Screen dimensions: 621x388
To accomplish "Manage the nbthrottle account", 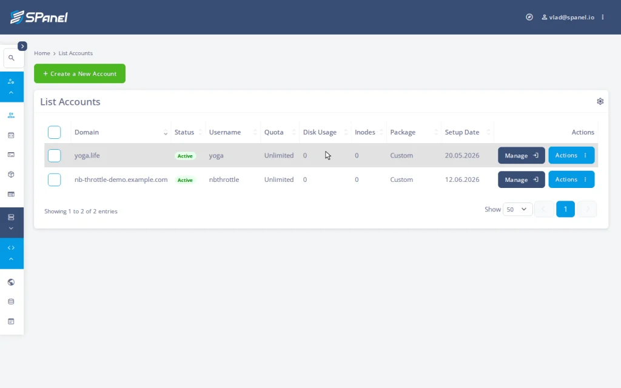I will [521, 179].
